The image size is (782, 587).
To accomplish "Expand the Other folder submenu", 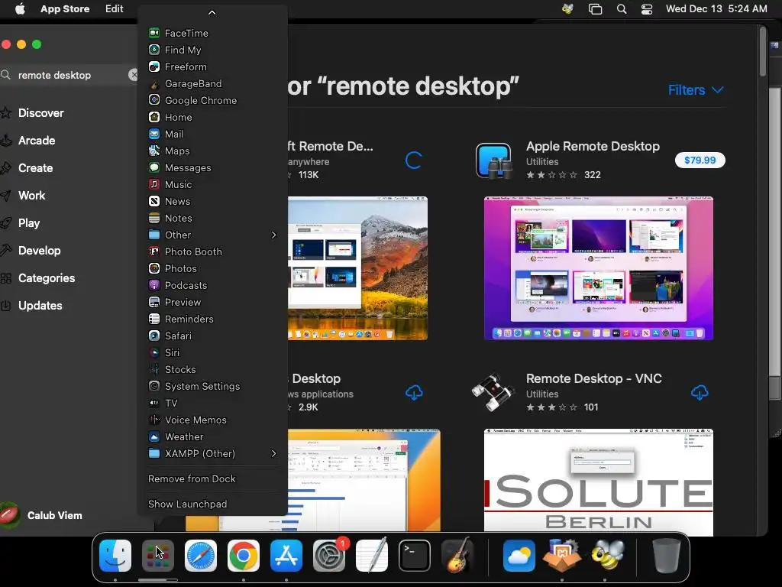I will [212, 235].
